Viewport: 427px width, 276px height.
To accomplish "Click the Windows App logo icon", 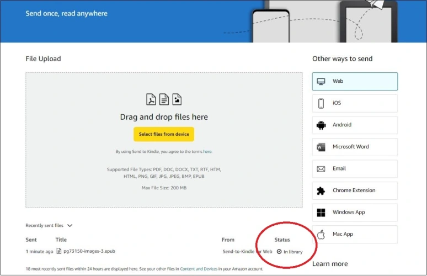I will pyautogui.click(x=321, y=213).
